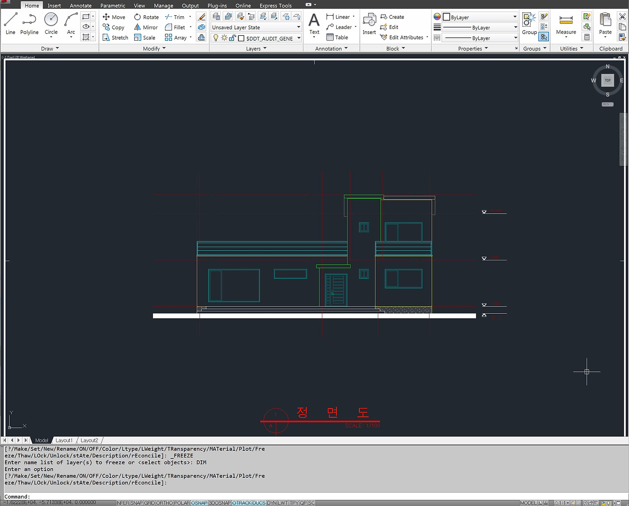The width and height of the screenshot is (629, 506).
Task: Select the Scale tool
Action: coord(144,38)
